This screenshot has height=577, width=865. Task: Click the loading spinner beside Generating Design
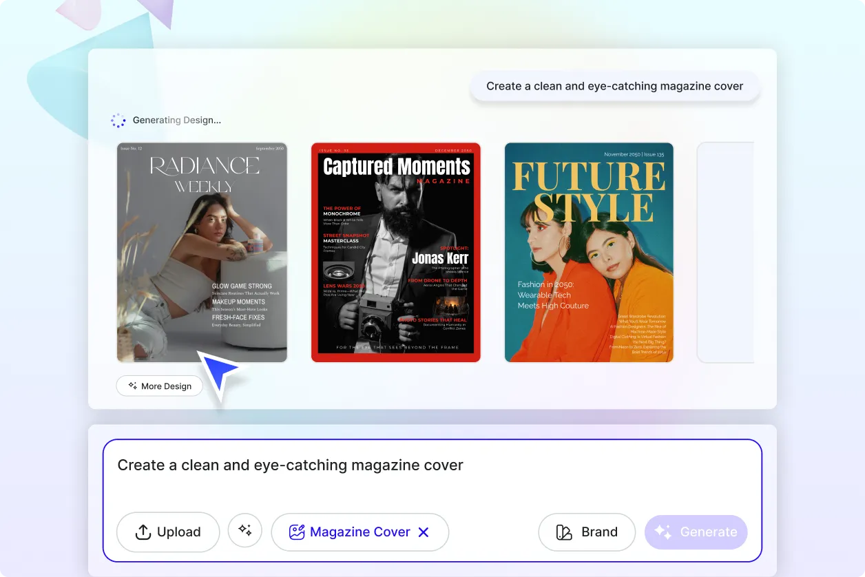coord(118,120)
